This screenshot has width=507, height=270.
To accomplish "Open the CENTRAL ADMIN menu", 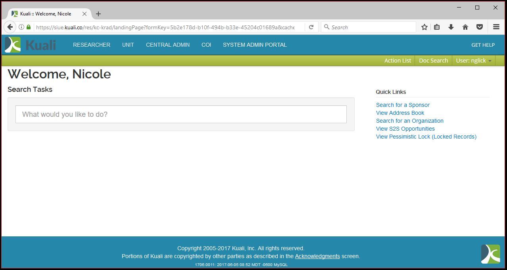I will (168, 45).
